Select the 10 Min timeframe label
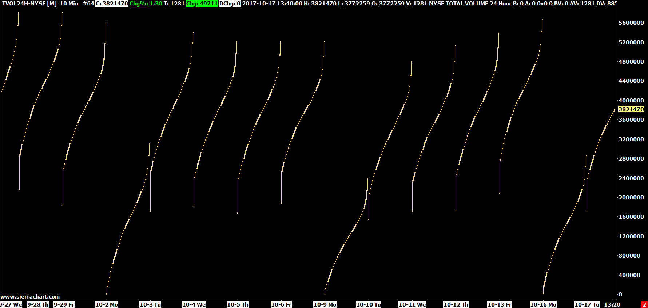The image size is (648, 308). (x=69, y=4)
